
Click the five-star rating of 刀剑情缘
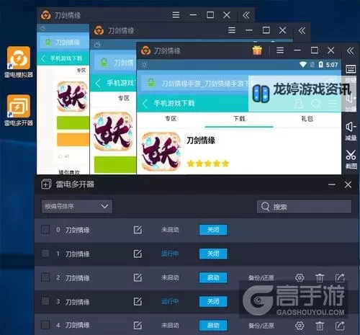pyautogui.click(x=208, y=164)
